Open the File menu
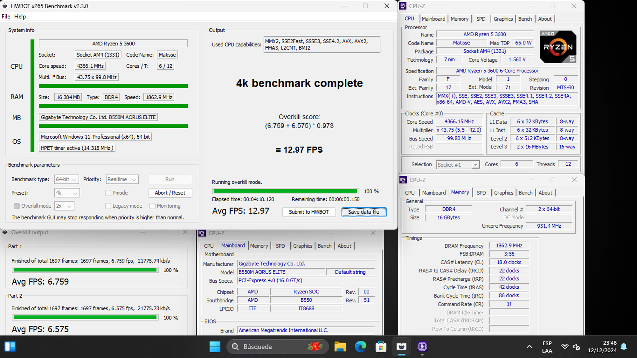Screen dimensions: 637x358 point(6,16)
